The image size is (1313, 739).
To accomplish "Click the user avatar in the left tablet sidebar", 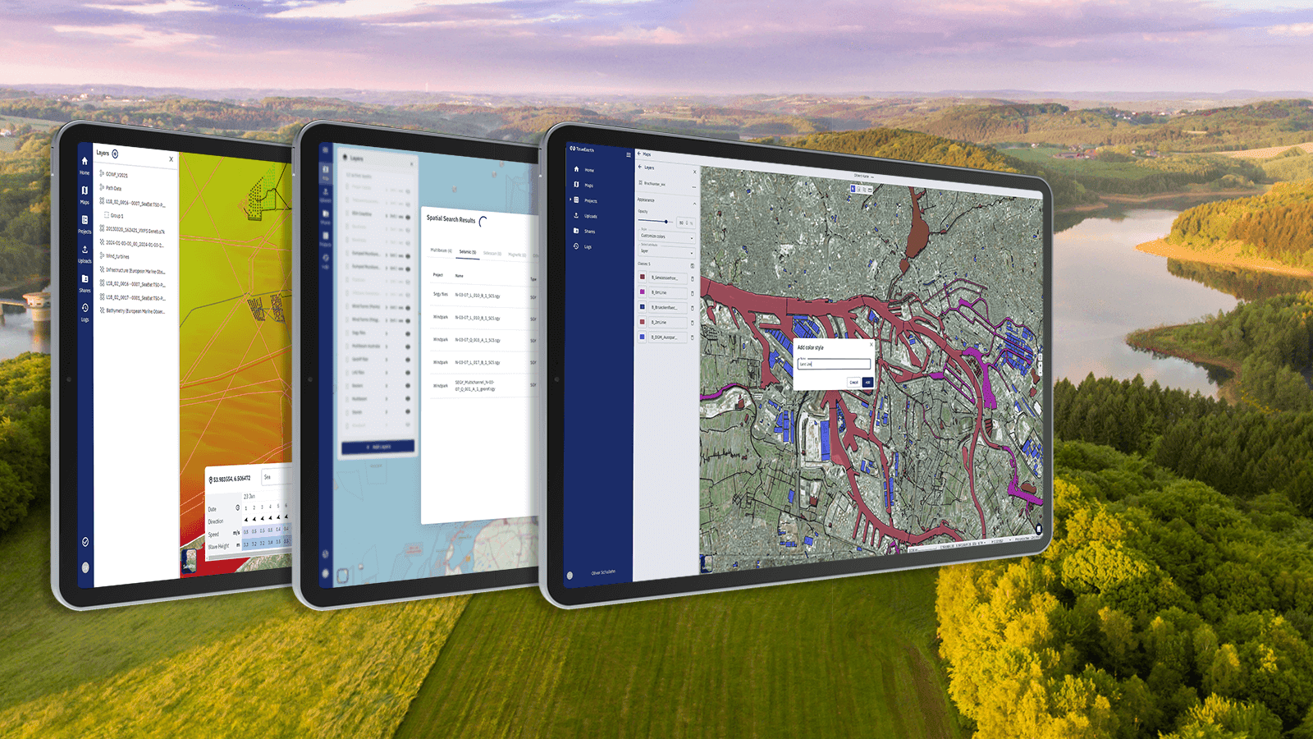I will 85,567.
